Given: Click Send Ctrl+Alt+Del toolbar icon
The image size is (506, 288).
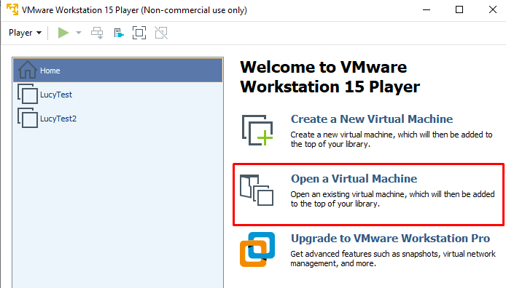Looking at the screenshot, I should (97, 33).
